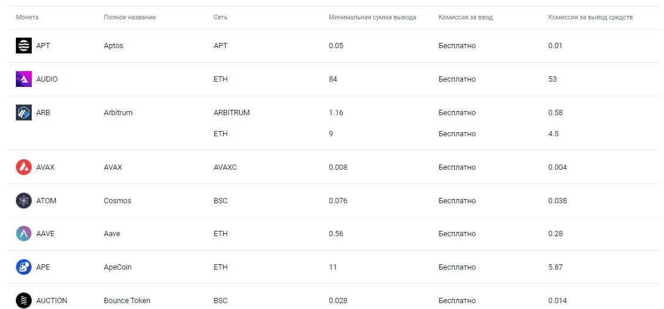Click the AAVE coin icon
Image resolution: width=664 pixels, height=309 pixels.
[24, 233]
